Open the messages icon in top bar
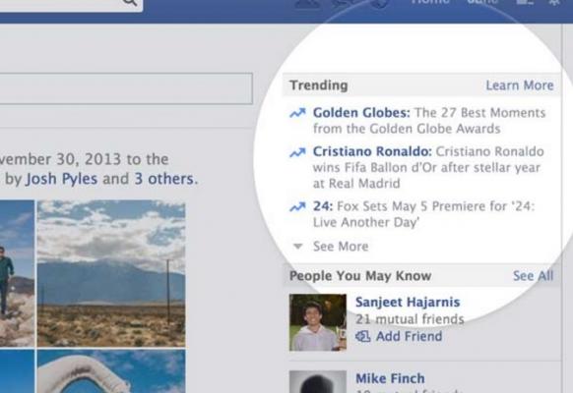The width and height of the screenshot is (573, 393). coord(345,3)
